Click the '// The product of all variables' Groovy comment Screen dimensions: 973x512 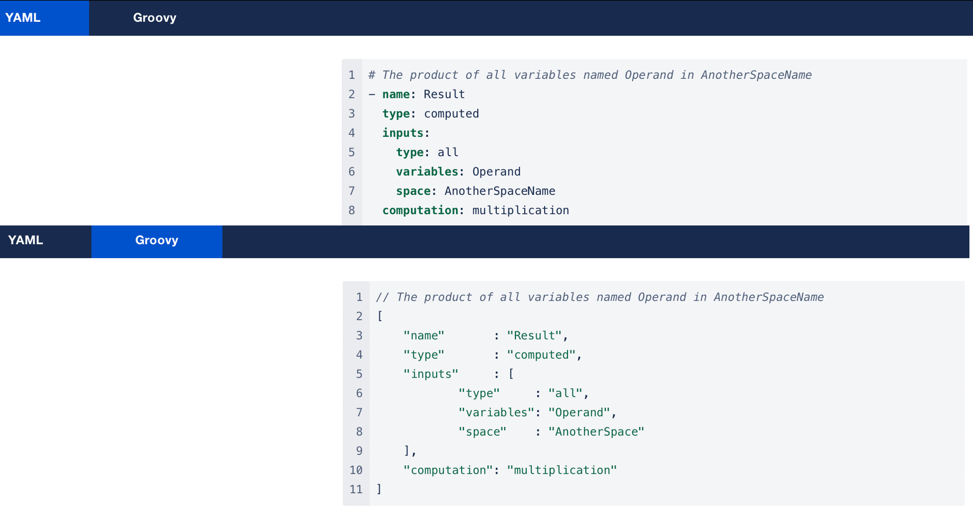point(599,297)
